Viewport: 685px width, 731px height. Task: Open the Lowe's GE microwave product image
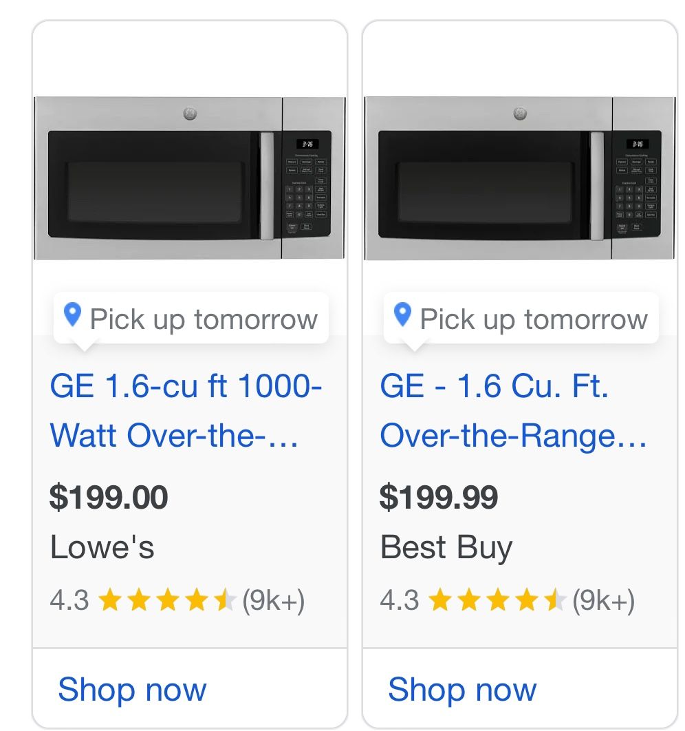(x=189, y=178)
